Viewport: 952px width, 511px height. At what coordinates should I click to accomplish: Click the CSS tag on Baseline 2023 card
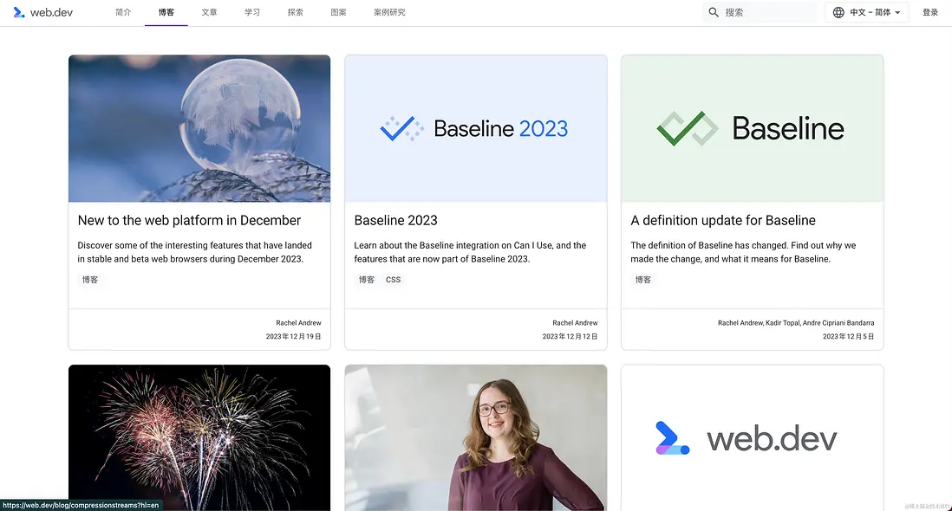394,280
